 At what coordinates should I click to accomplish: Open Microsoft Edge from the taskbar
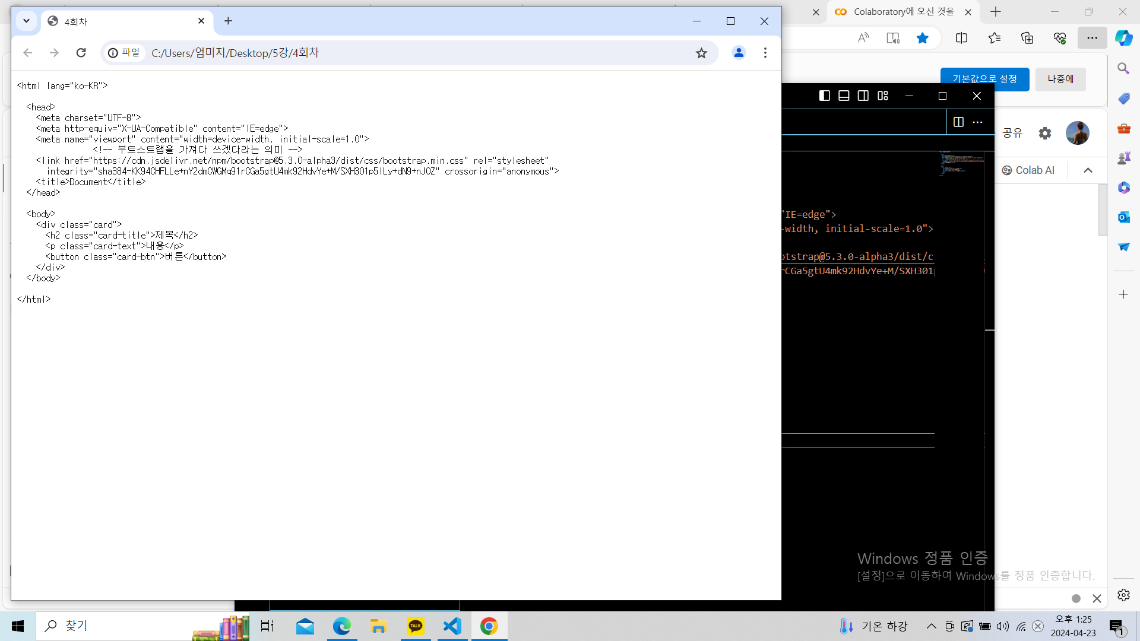tap(342, 626)
